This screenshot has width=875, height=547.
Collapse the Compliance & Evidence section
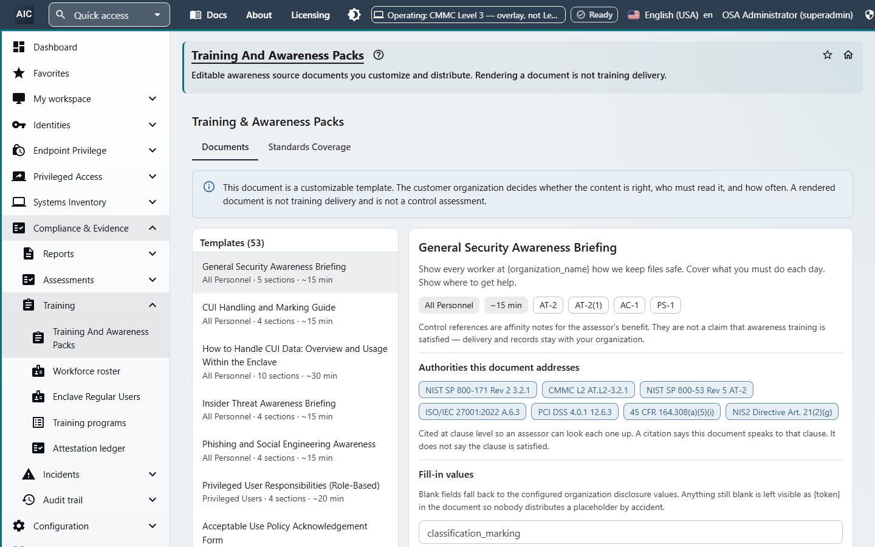point(153,228)
